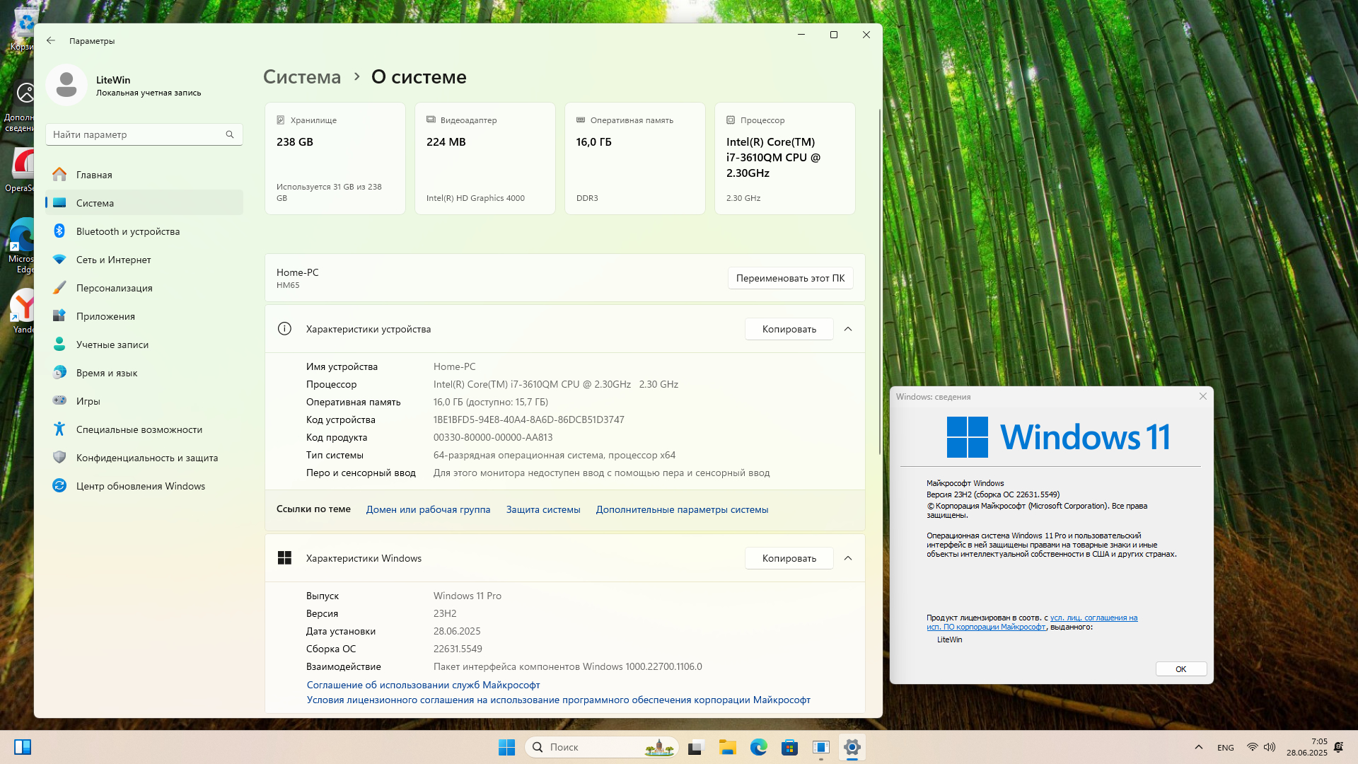Screen dimensions: 1358x764
Task: Open Сеть и Интернет settings
Action: pyautogui.click(x=113, y=260)
